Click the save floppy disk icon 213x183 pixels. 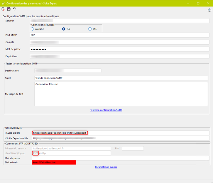[9, 9]
